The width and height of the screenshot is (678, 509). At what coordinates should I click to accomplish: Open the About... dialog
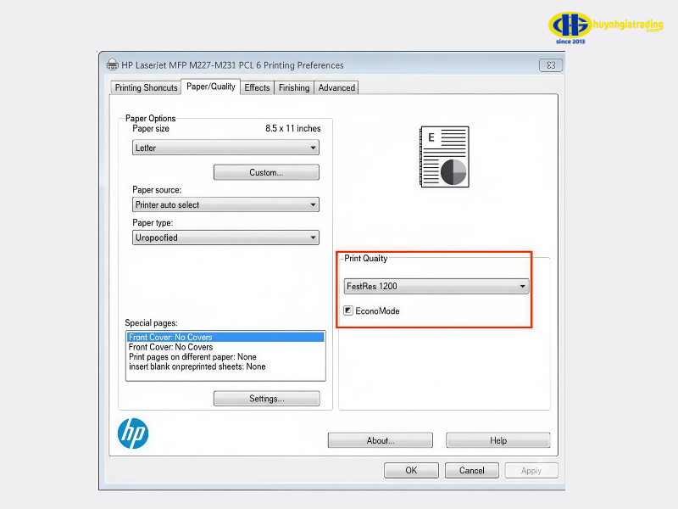click(x=380, y=440)
